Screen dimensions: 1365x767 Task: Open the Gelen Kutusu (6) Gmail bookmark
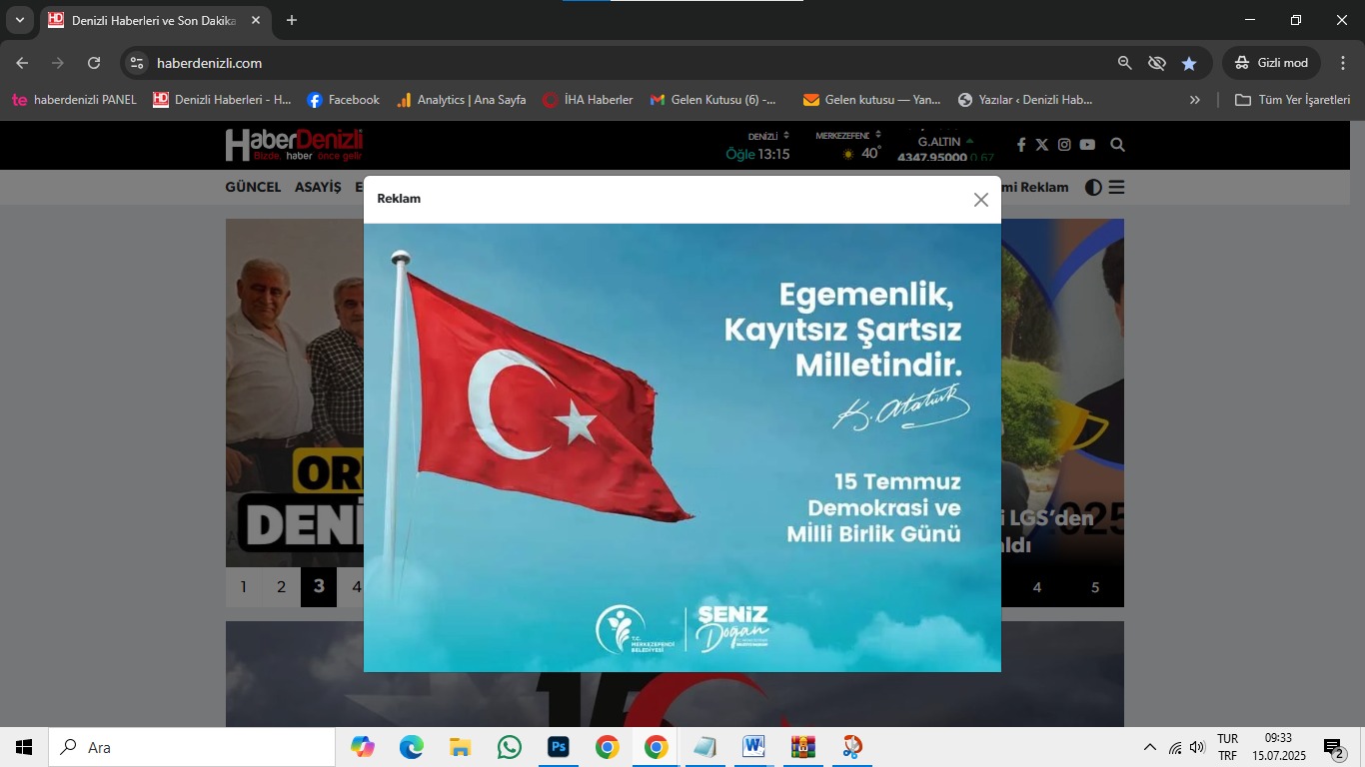coord(713,100)
